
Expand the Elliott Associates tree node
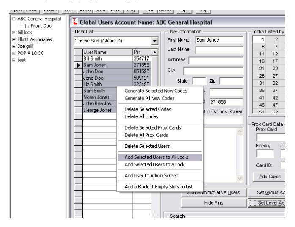click(14, 39)
